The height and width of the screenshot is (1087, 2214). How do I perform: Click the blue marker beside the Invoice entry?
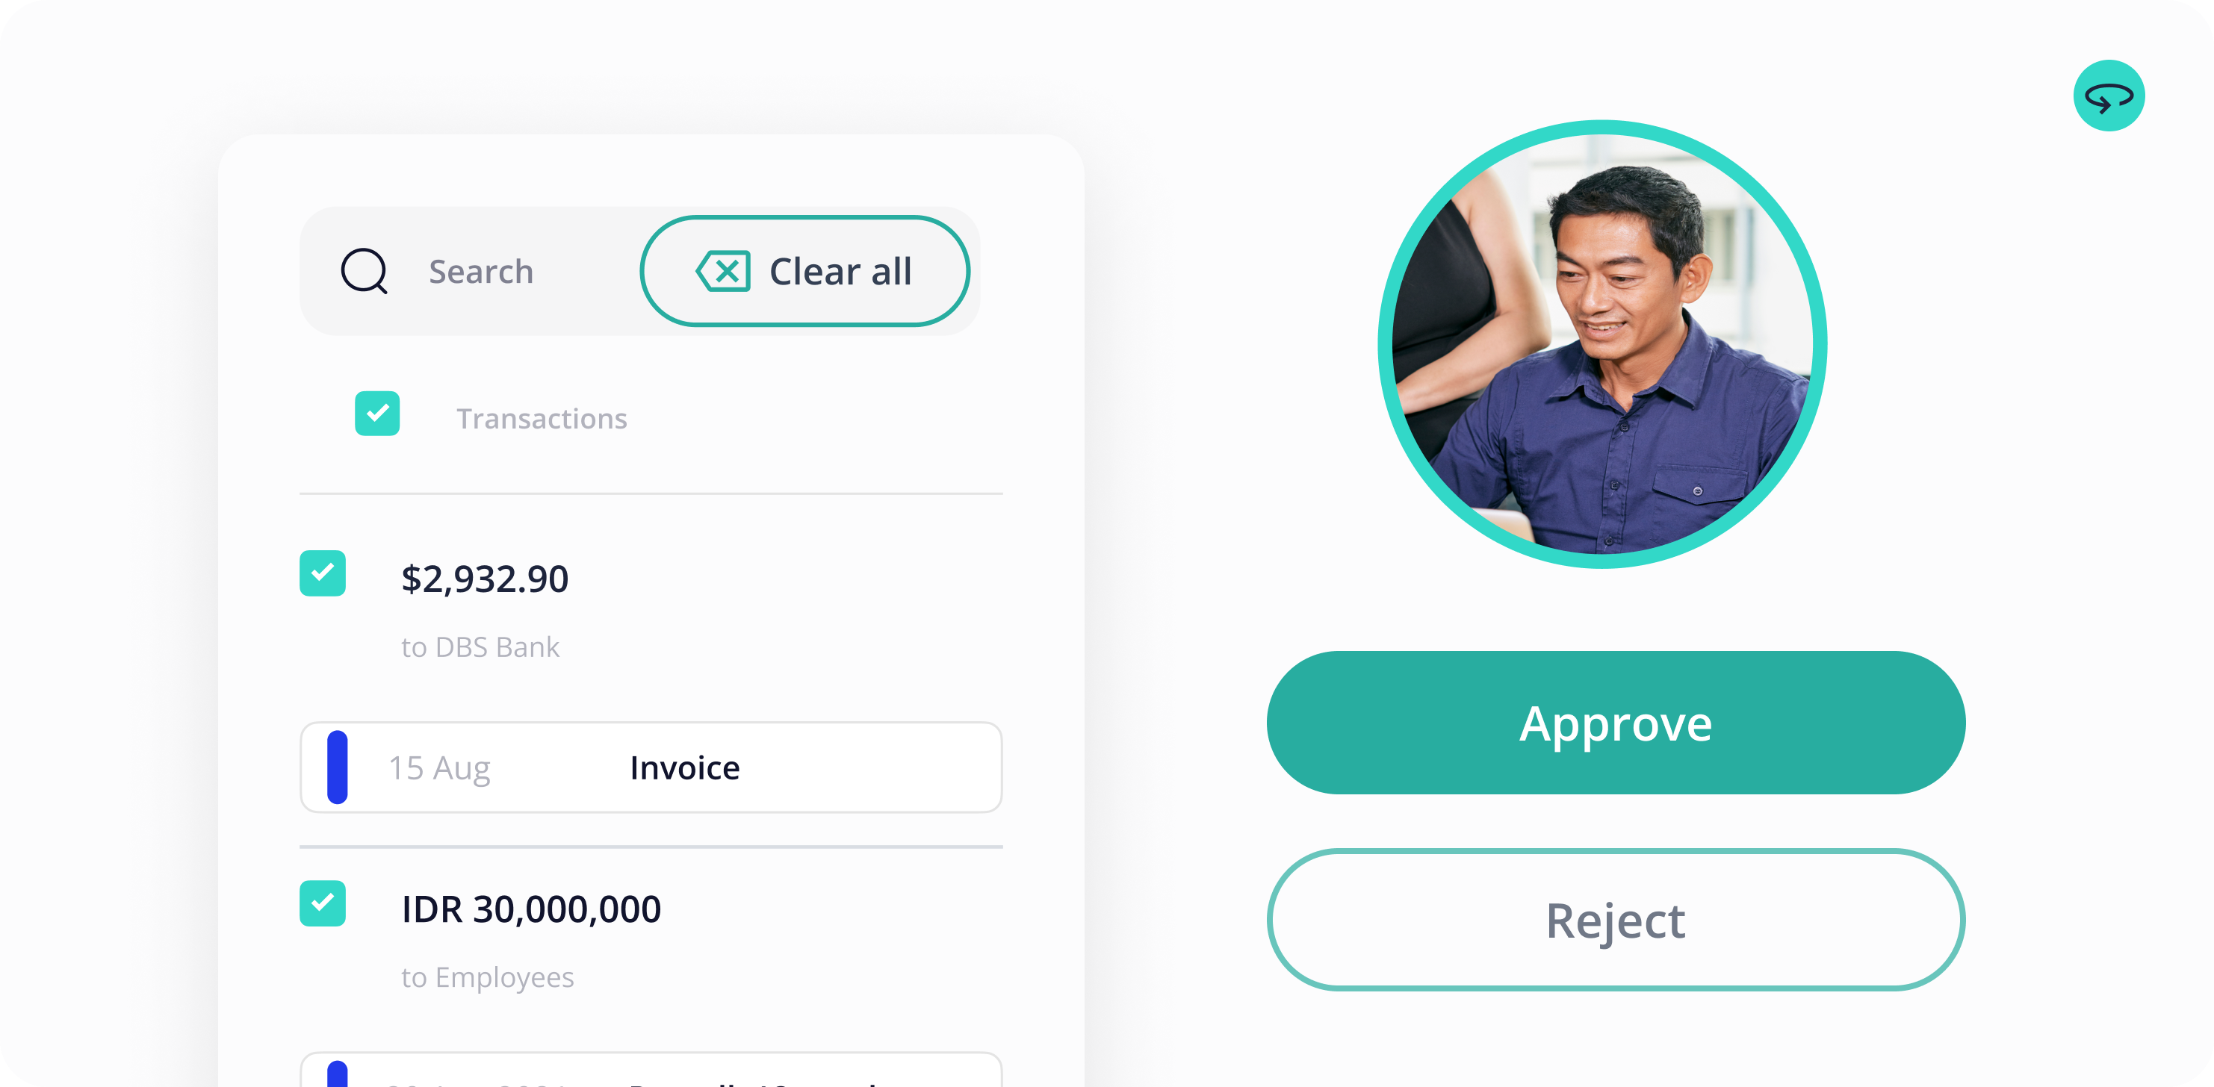(338, 767)
